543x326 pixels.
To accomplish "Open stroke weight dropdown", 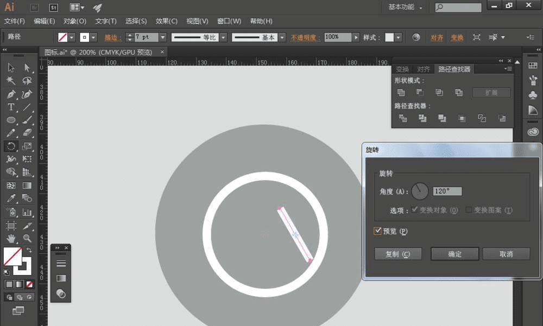I will (163, 37).
